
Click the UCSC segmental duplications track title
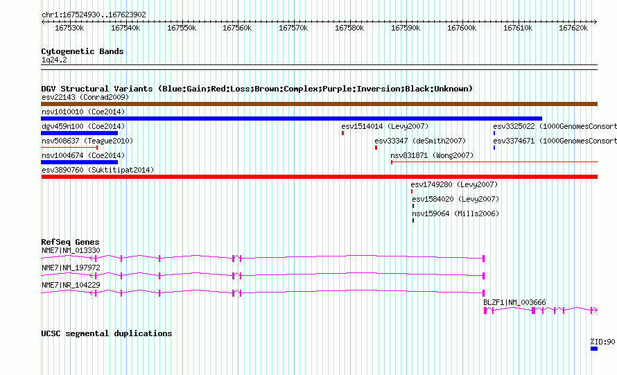click(107, 333)
